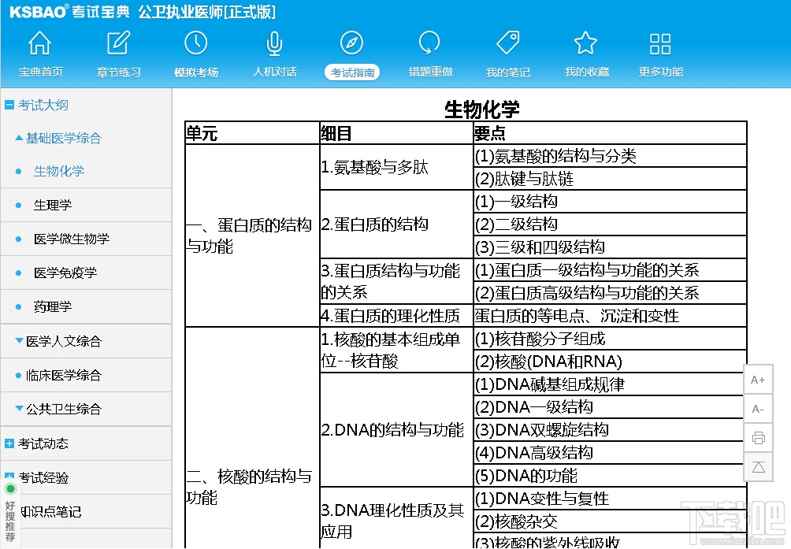Expand the 考试动态 plus box
This screenshot has width=791, height=549.
9,443
